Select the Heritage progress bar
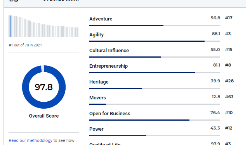The image size is (250, 145). [155, 89]
